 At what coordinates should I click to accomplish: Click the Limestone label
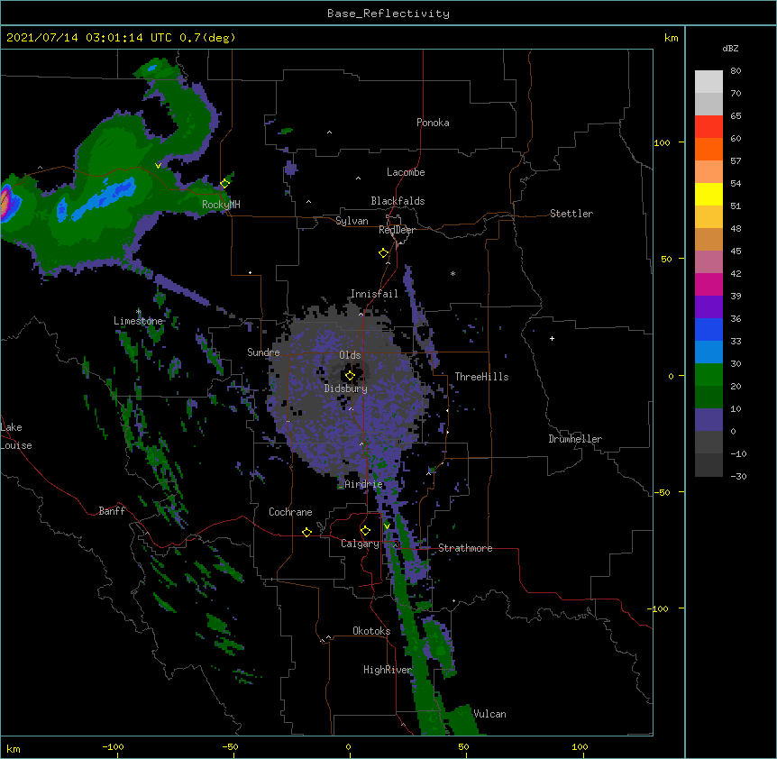pyautogui.click(x=138, y=321)
